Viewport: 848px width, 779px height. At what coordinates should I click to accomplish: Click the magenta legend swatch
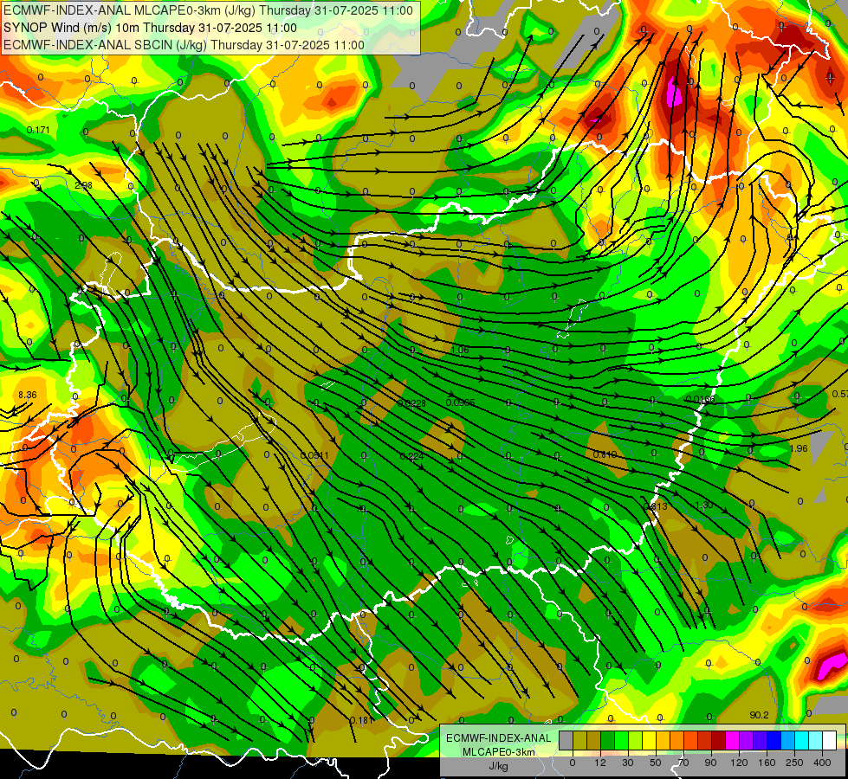pyautogui.click(x=733, y=740)
